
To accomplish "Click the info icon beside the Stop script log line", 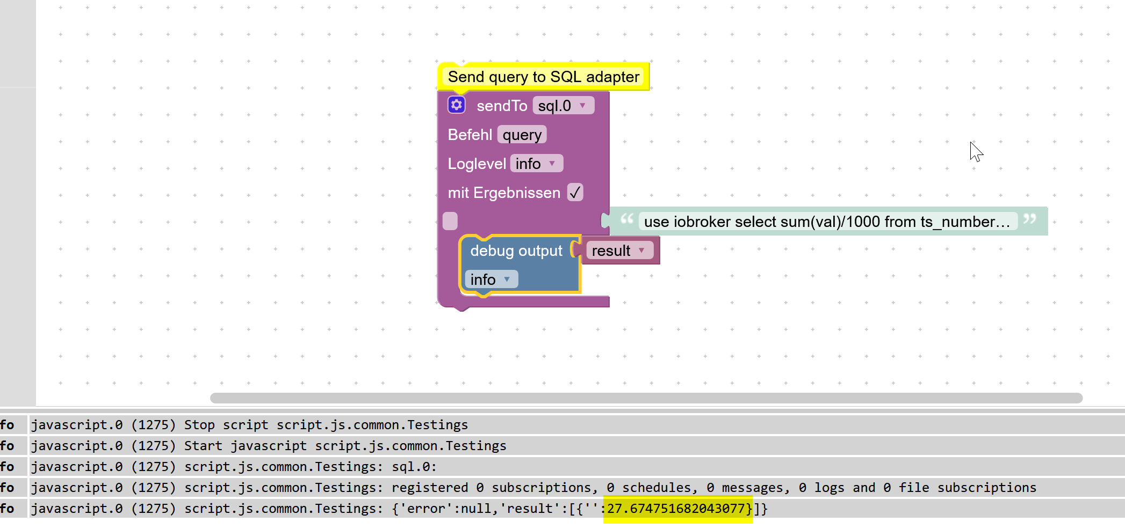I will tap(7, 424).
